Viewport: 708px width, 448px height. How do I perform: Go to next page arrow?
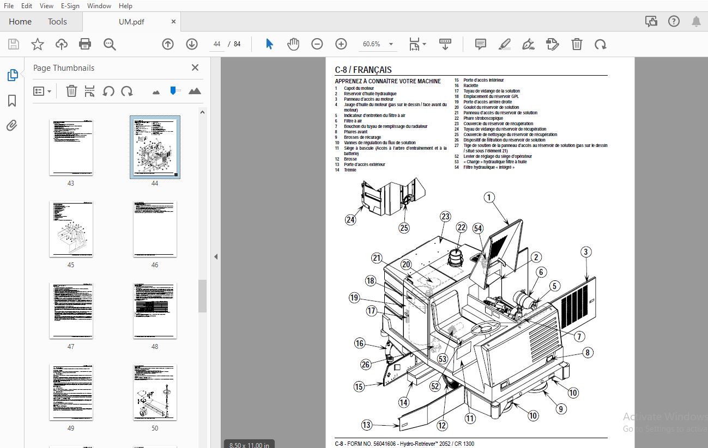coord(191,44)
